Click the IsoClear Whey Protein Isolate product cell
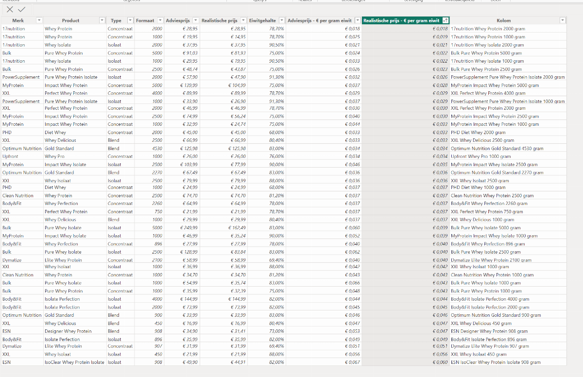The width and height of the screenshot is (583, 377). [74, 362]
